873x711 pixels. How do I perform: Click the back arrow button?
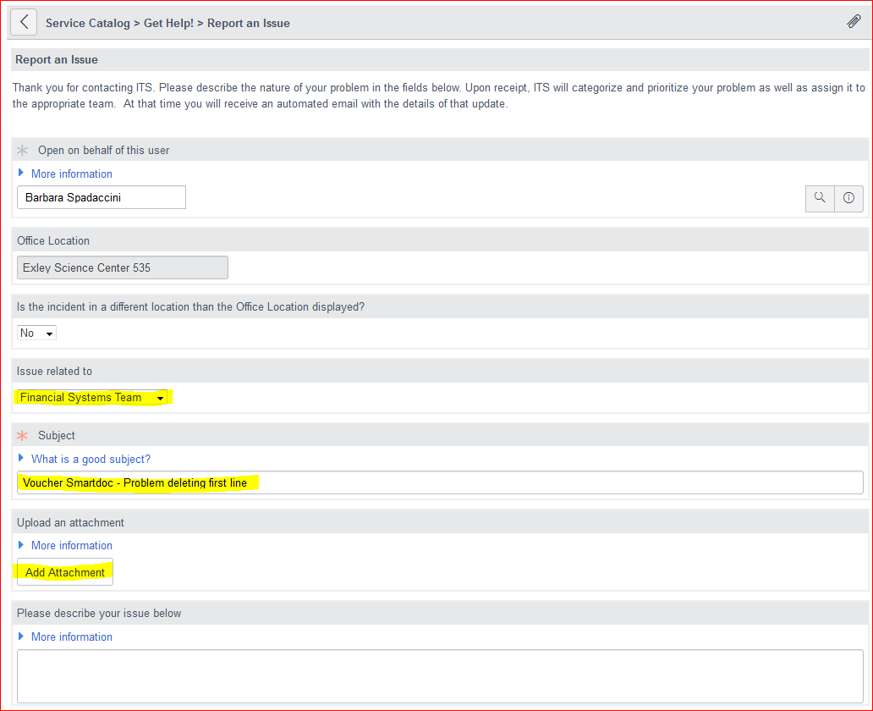[24, 22]
